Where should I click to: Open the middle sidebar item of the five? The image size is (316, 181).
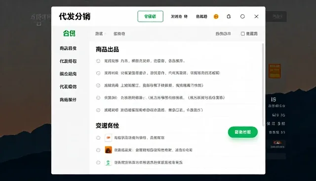pyautogui.click(x=68, y=74)
